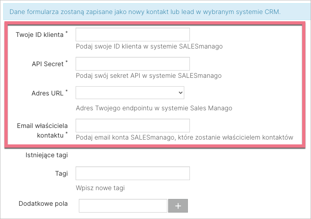311x219 pixels.
Task: Click the API Secret label
Action: tap(48, 64)
